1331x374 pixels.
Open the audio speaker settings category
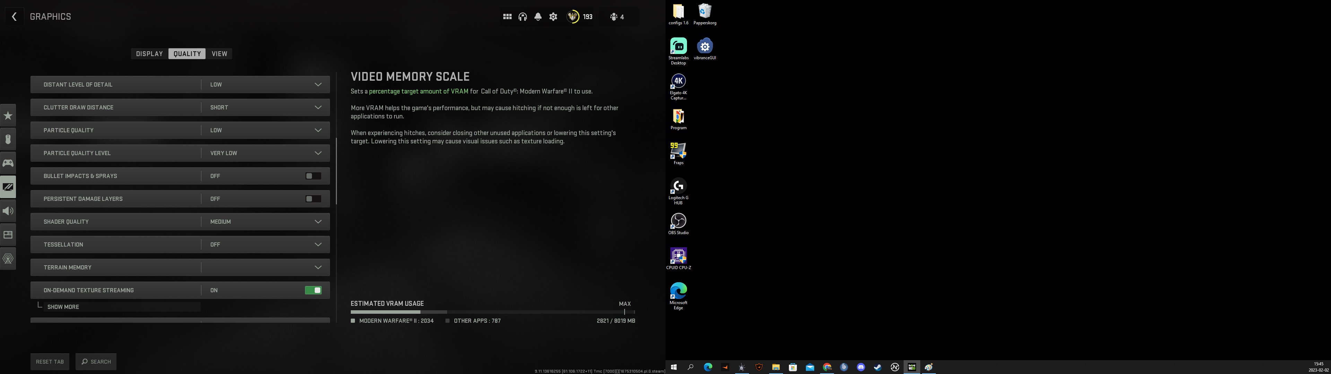(x=8, y=211)
